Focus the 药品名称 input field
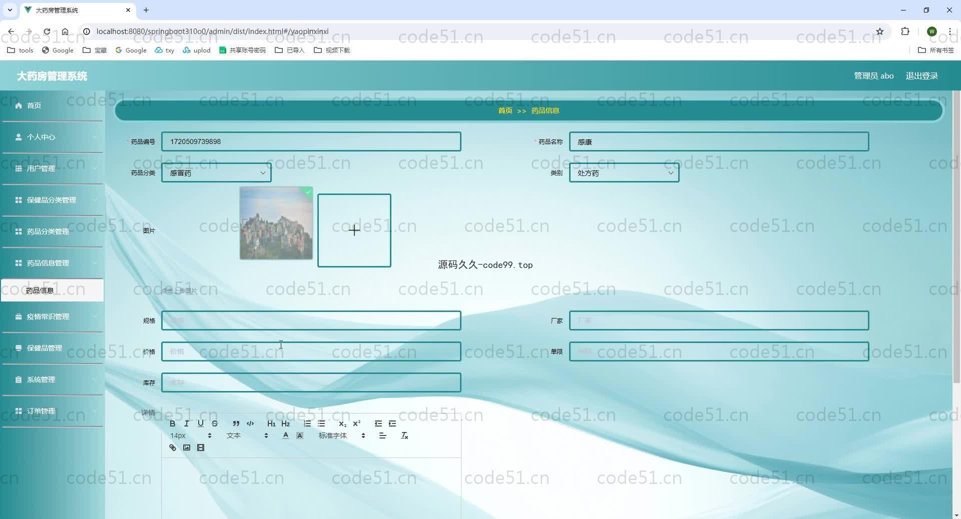 click(x=719, y=141)
